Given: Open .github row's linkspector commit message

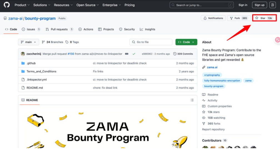Looking at the screenshot, I should (120, 63).
